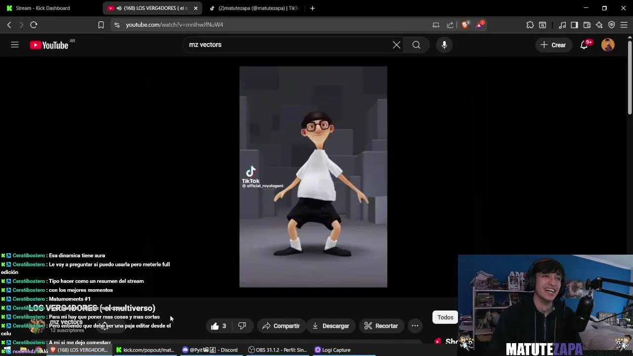Open the Brave VPN shield icon
The width and height of the screenshot is (633, 356).
[x=612, y=25]
